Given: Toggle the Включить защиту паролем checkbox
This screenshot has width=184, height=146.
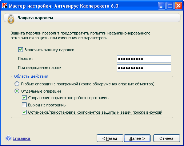Looking at the screenshot, I should (20, 50).
